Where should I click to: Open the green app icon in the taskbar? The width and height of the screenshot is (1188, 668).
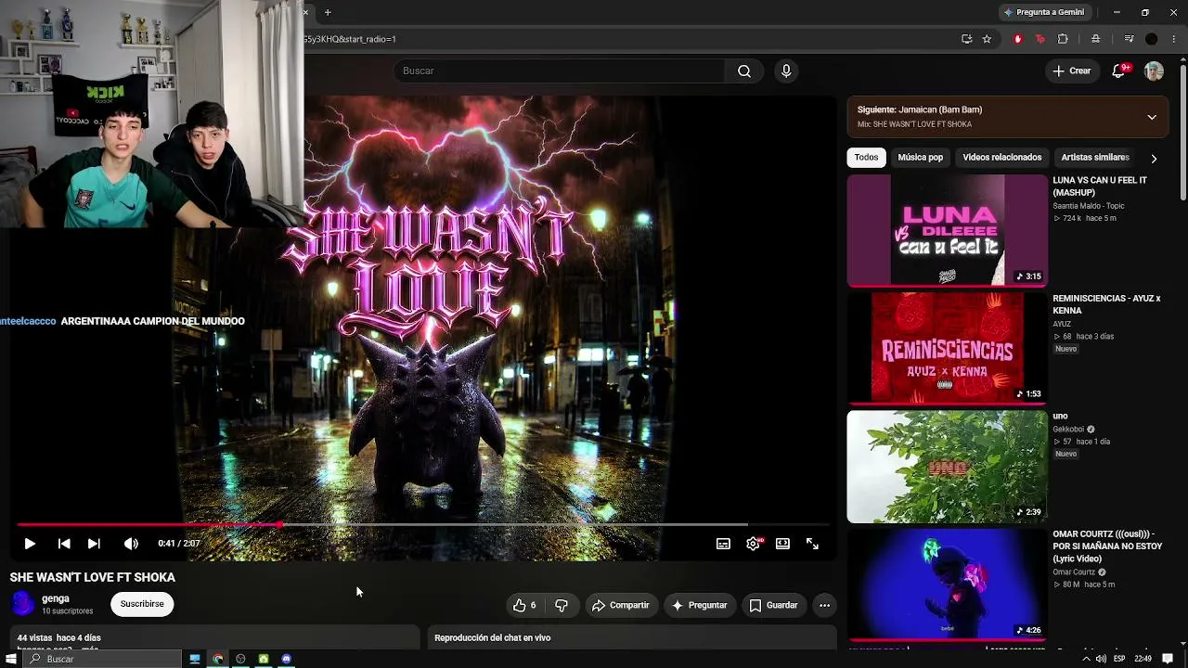tap(264, 659)
